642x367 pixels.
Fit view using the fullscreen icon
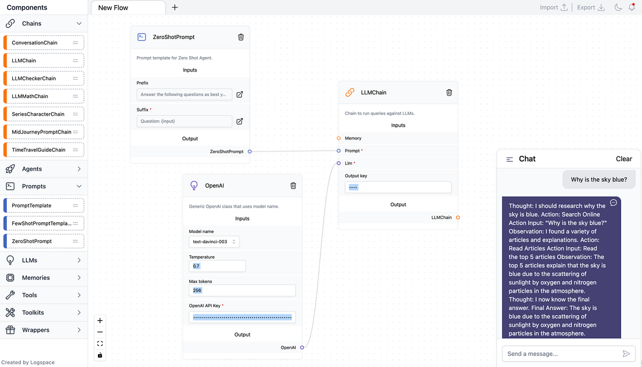pyautogui.click(x=100, y=343)
